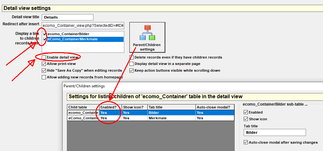This screenshot has width=323, height=151.
Task: Select the second row's child table cell
Action: [83, 118]
